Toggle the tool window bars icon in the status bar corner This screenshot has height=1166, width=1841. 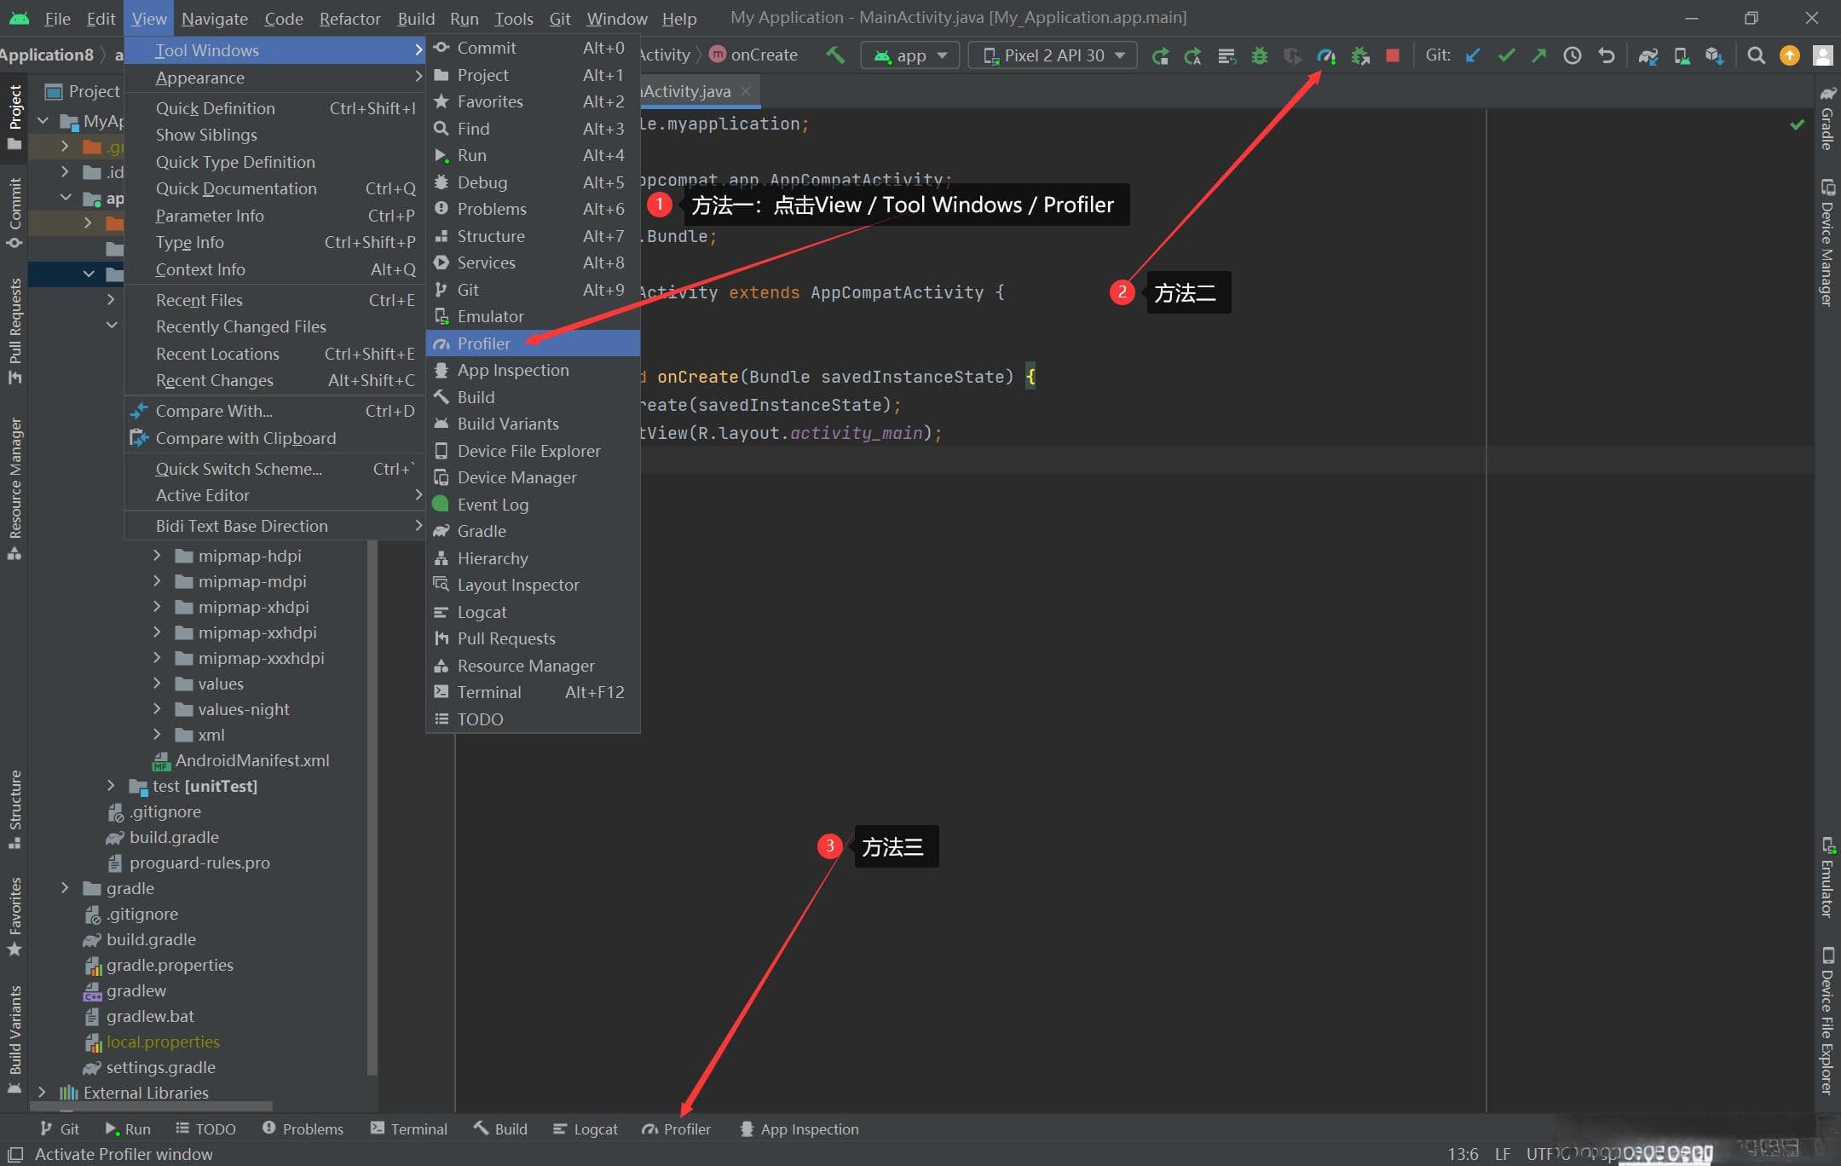pyautogui.click(x=14, y=1154)
